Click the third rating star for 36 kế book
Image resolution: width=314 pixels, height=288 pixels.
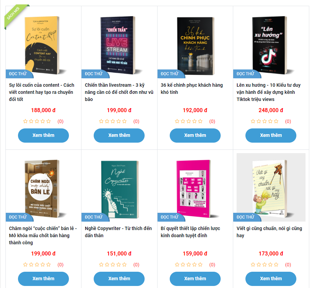pyautogui.click(x=189, y=121)
